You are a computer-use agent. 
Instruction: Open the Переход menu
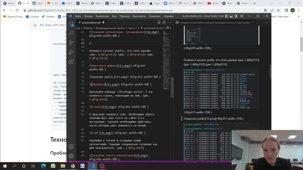coord(125,16)
